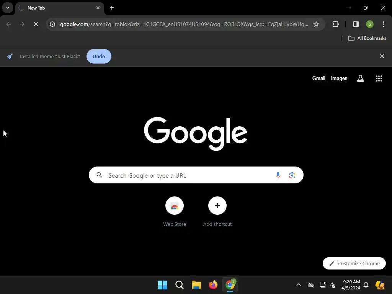
Task: Open Search Labs flask icon
Action: pos(361,78)
